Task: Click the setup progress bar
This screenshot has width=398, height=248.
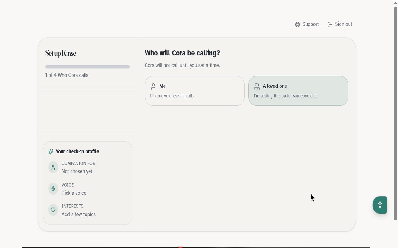Action: 87,67
